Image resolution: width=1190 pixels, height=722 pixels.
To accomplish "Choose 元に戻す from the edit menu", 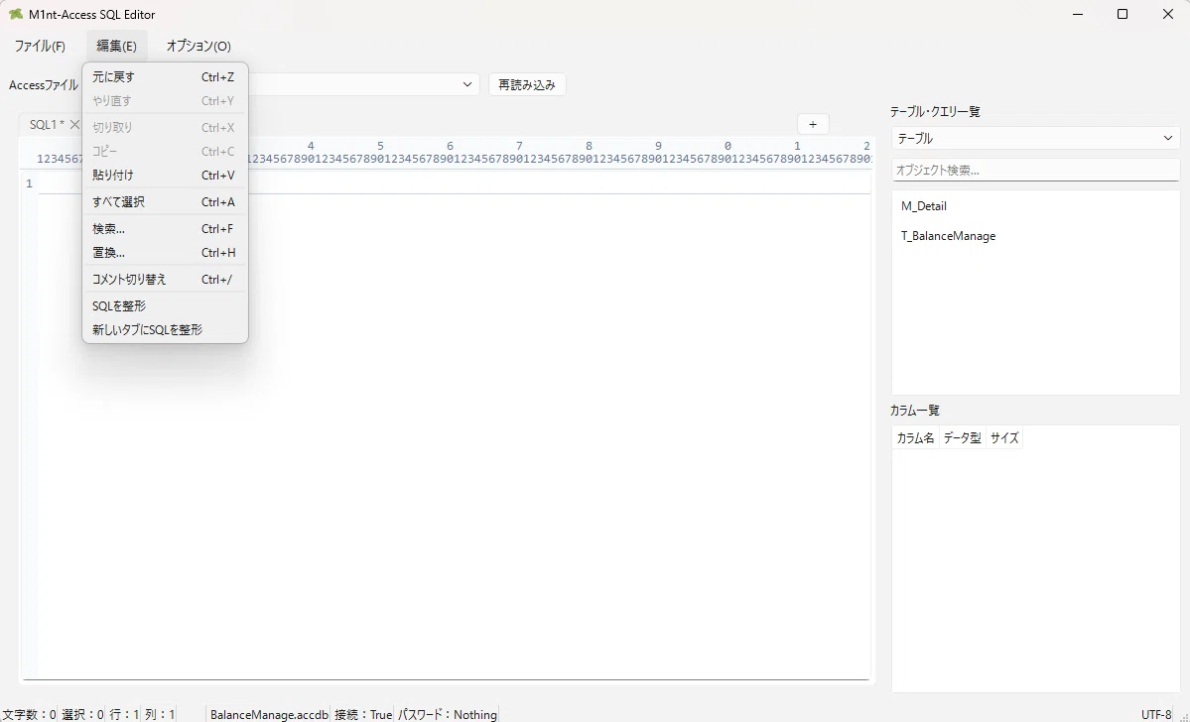I will pos(165,76).
